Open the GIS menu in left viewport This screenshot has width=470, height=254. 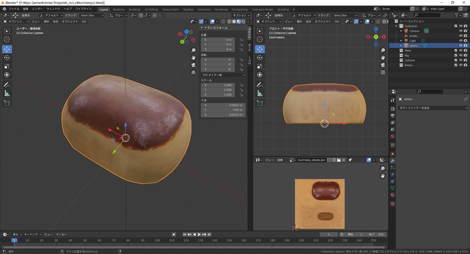pos(84,21)
